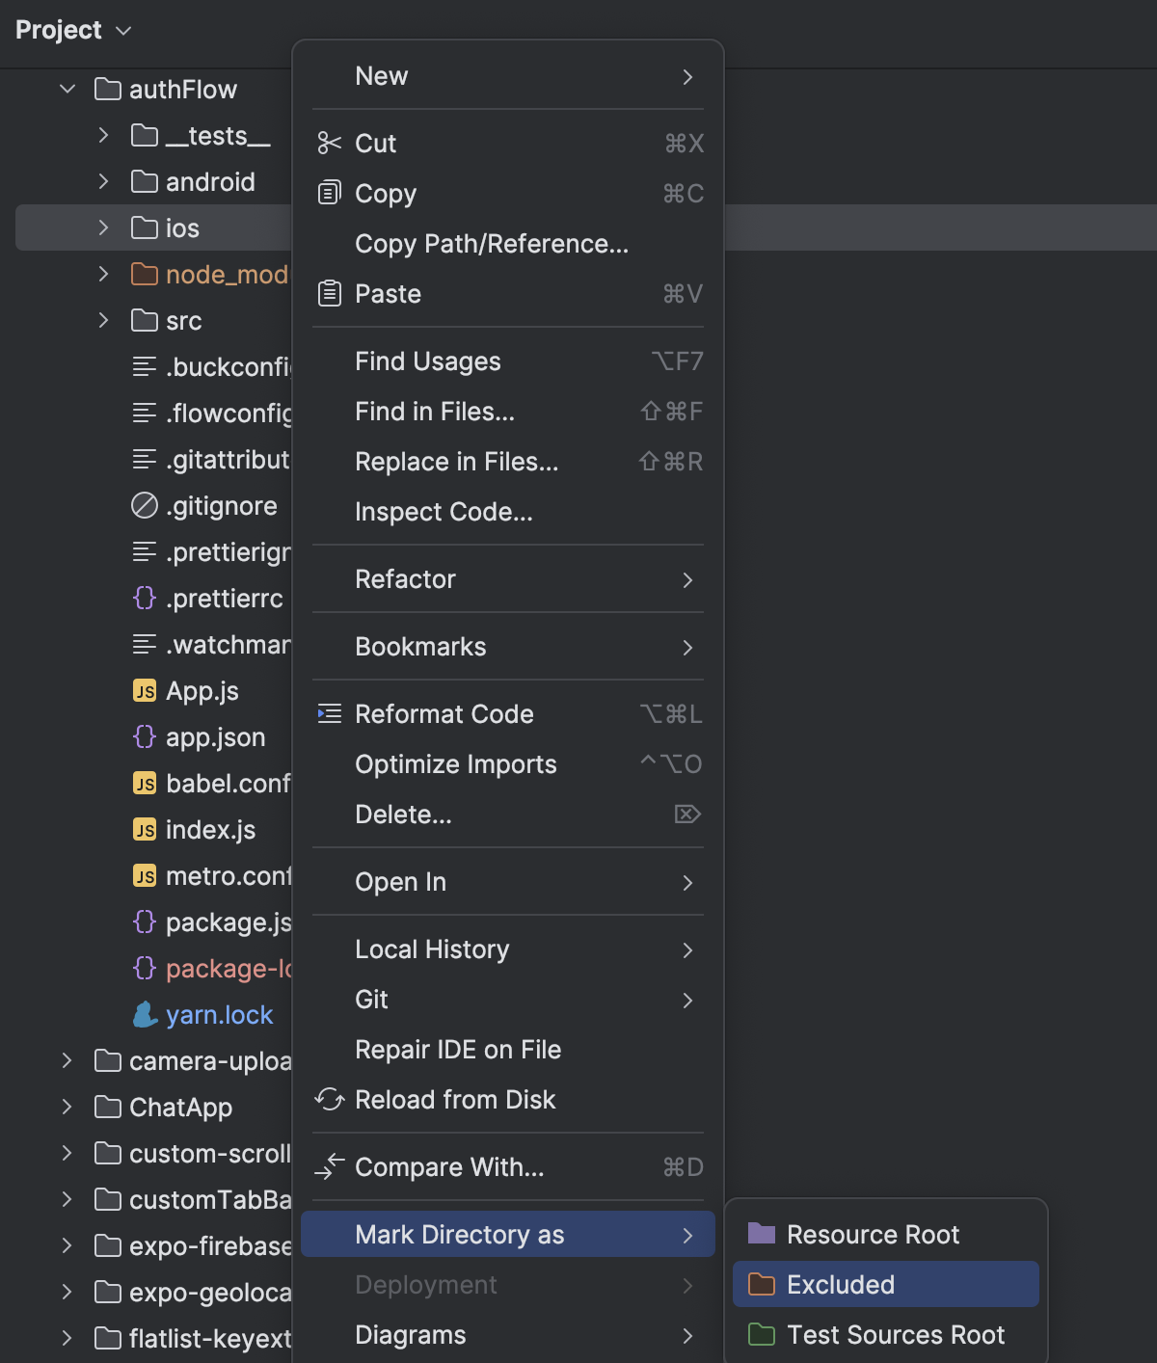Click the Copy icon in the context menu
Screen dimensions: 1157x1363
(x=328, y=193)
